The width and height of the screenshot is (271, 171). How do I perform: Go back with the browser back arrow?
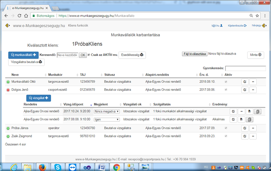[x=6, y=16]
